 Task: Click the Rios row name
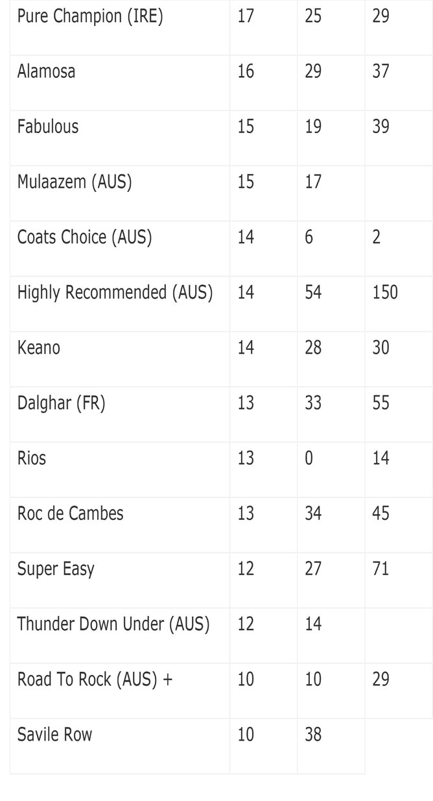pyautogui.click(x=32, y=458)
